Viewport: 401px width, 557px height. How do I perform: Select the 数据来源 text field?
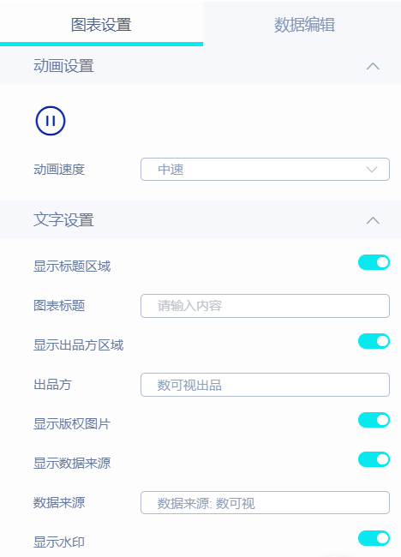coord(265,503)
